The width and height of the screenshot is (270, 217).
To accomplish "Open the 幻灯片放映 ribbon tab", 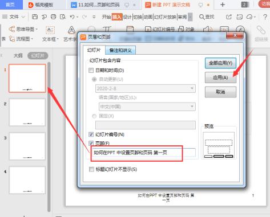I will [x=165, y=17].
